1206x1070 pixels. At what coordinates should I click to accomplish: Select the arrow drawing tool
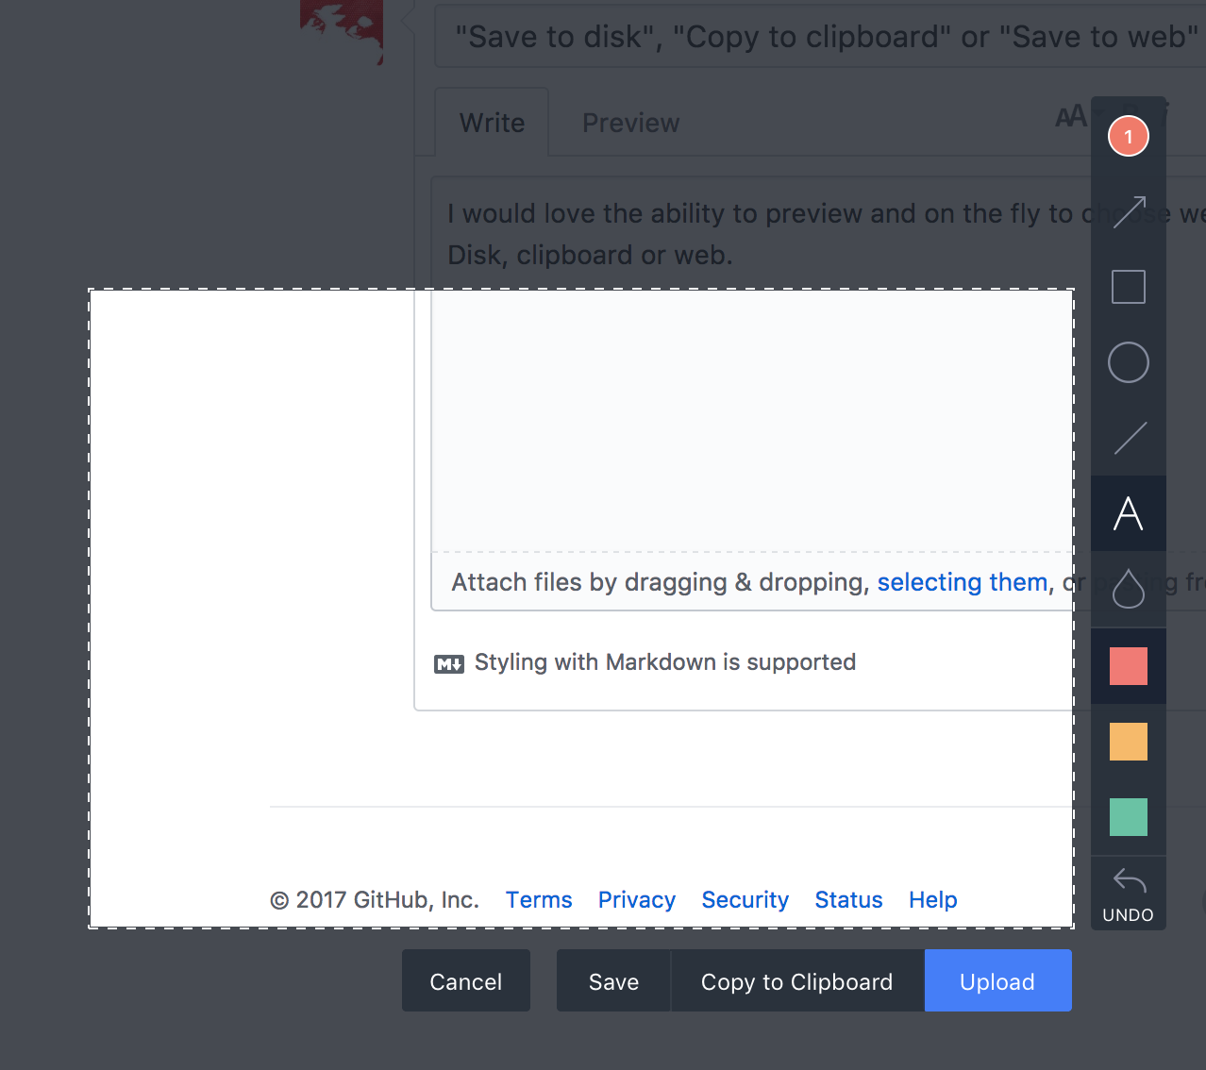(1129, 212)
